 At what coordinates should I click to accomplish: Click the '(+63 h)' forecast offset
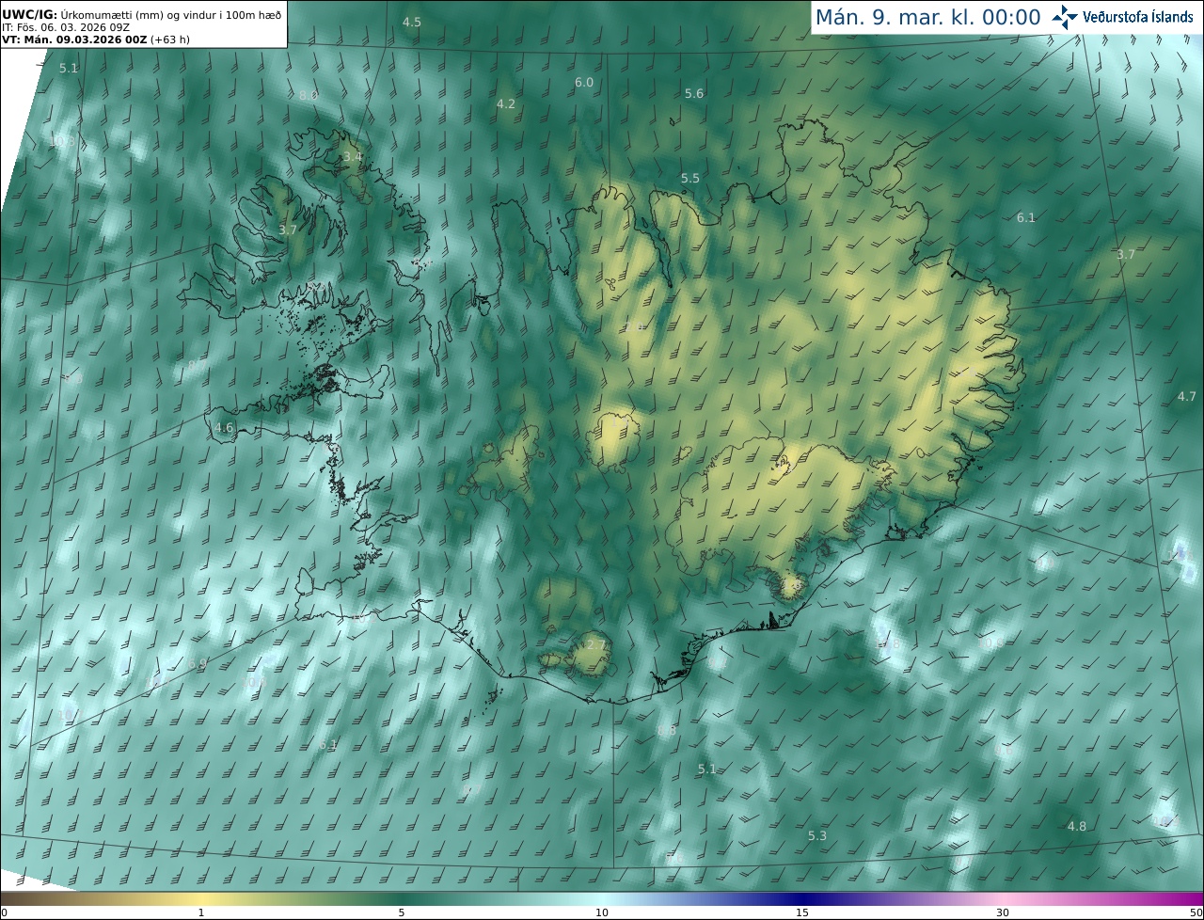170,40
